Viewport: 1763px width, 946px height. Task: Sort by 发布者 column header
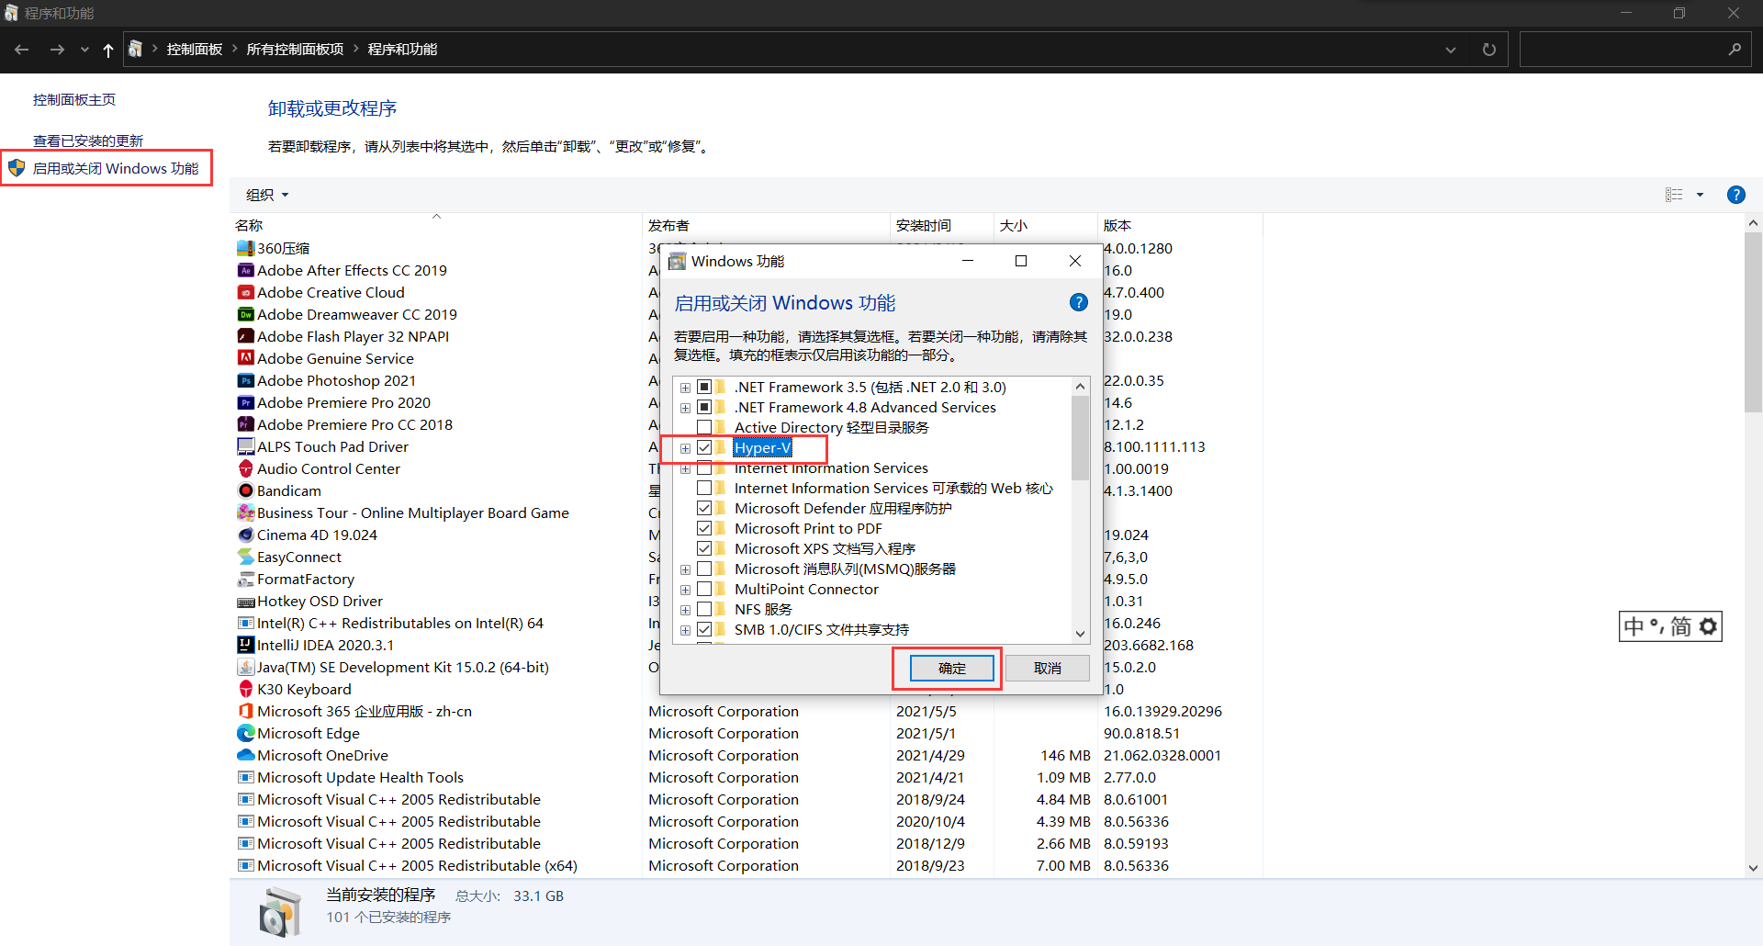[x=668, y=225]
